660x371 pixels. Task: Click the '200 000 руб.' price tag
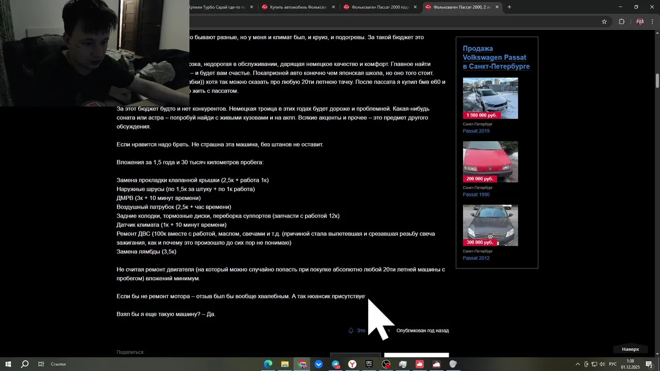tap(480, 179)
